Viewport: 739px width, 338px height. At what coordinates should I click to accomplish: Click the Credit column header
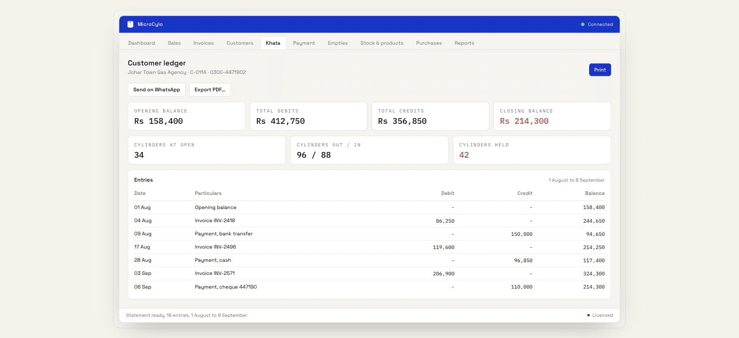pos(525,193)
